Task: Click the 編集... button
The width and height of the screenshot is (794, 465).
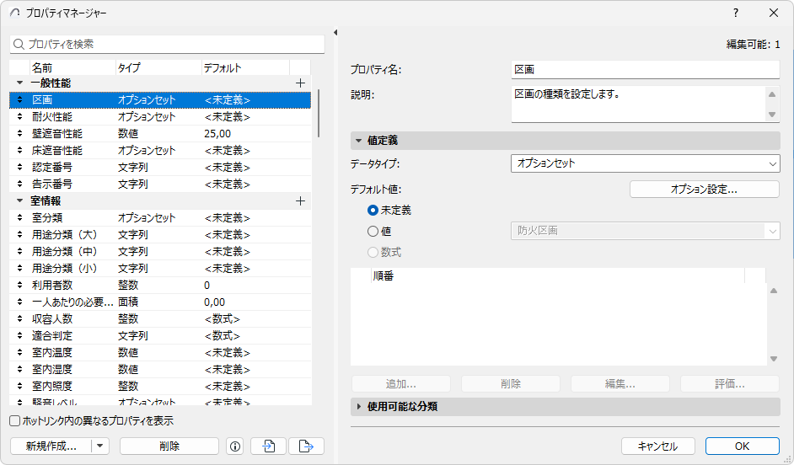Action: (620, 384)
